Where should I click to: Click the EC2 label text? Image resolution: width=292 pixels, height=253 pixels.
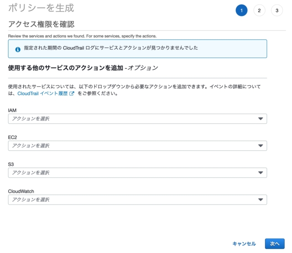[x=12, y=137]
